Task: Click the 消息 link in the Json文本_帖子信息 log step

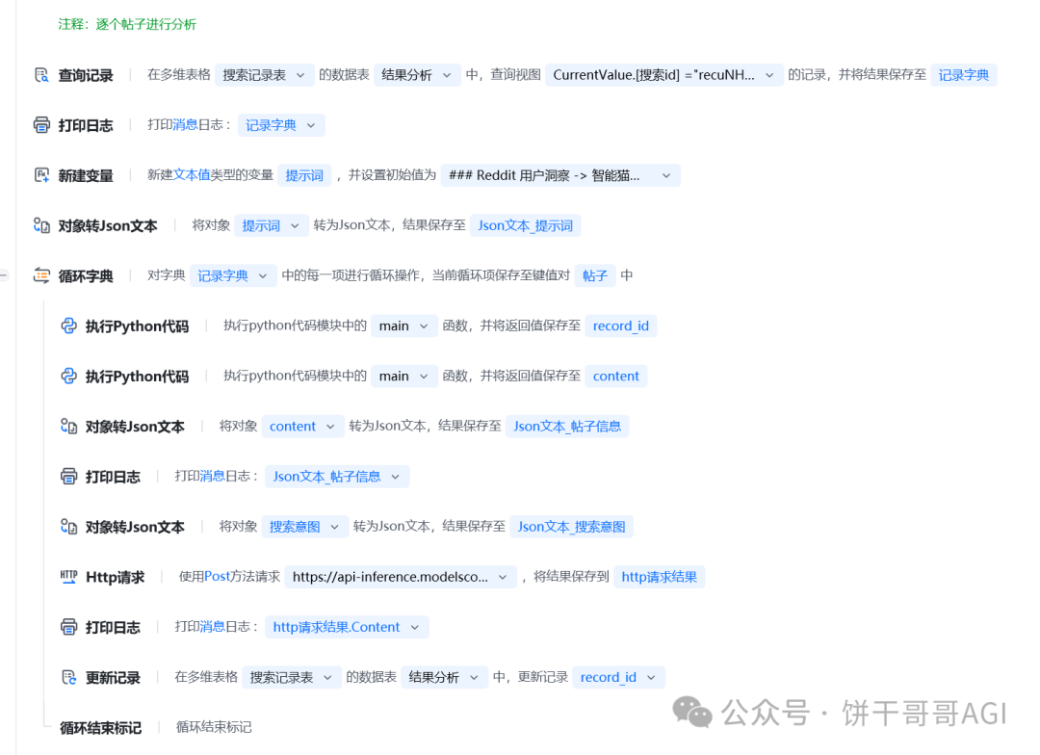Action: click(x=212, y=477)
